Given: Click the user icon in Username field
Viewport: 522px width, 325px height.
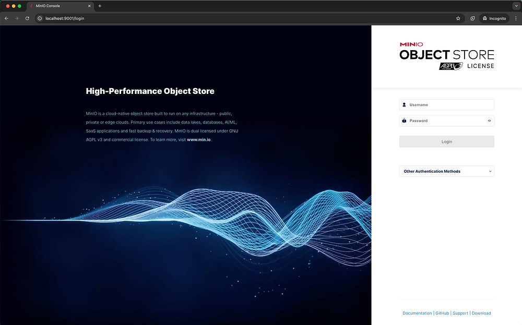Looking at the screenshot, I should [404, 105].
